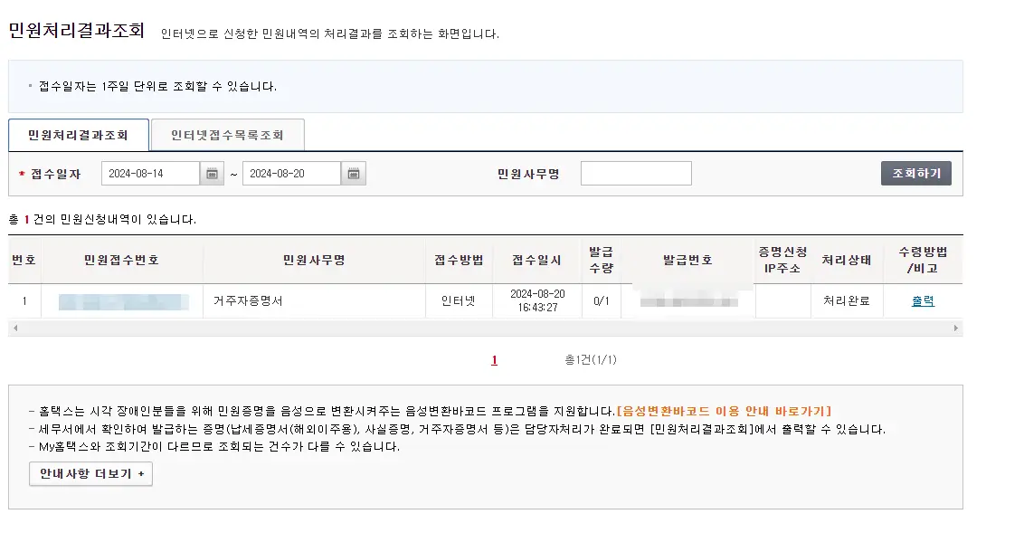Open the 출력 print link for 거주자증명서
1024x533 pixels.
(923, 300)
